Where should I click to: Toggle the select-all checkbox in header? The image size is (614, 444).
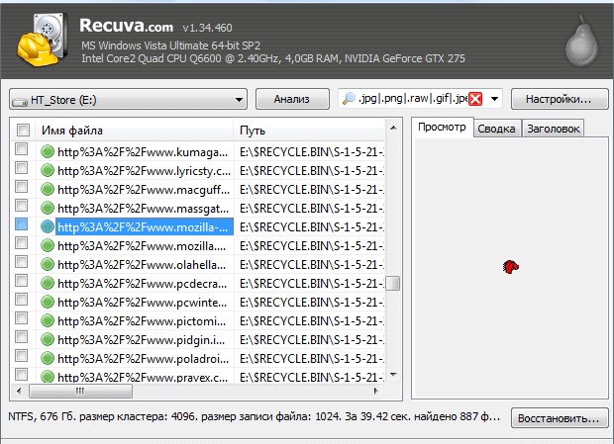[23, 130]
